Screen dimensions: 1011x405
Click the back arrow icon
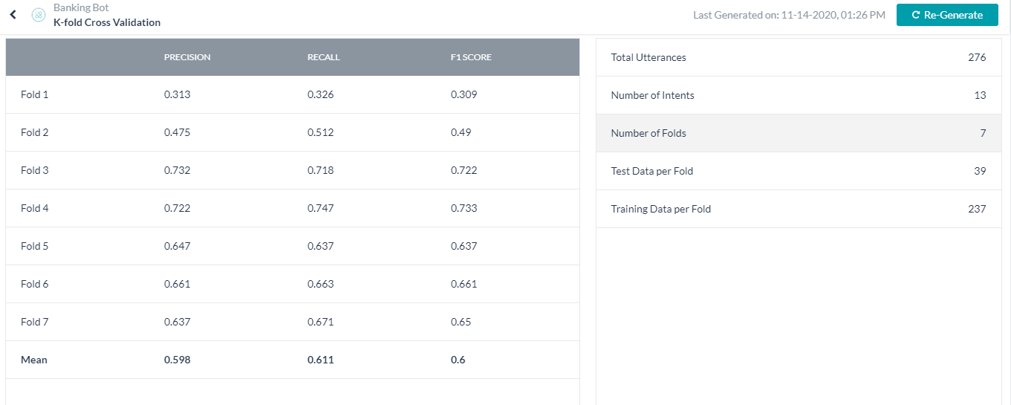[13, 15]
